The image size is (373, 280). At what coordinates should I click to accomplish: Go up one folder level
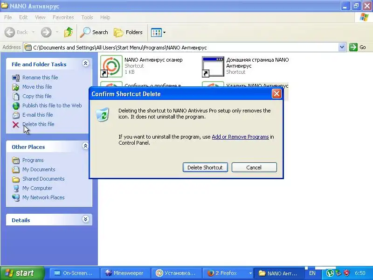(69, 32)
